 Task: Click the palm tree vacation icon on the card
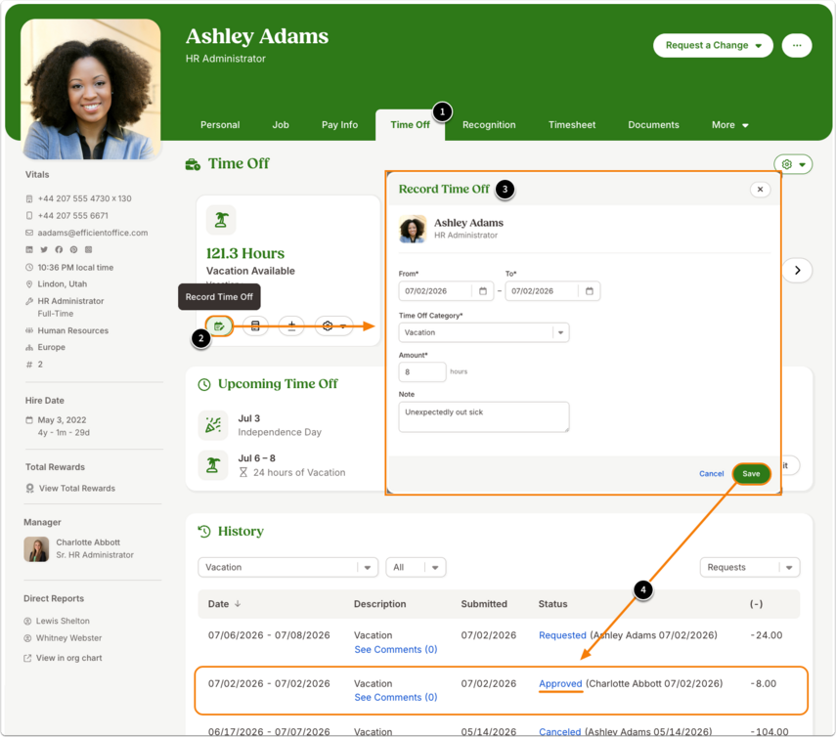click(221, 220)
